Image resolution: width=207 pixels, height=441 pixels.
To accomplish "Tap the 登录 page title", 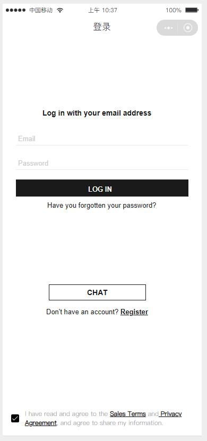I will [x=102, y=27].
